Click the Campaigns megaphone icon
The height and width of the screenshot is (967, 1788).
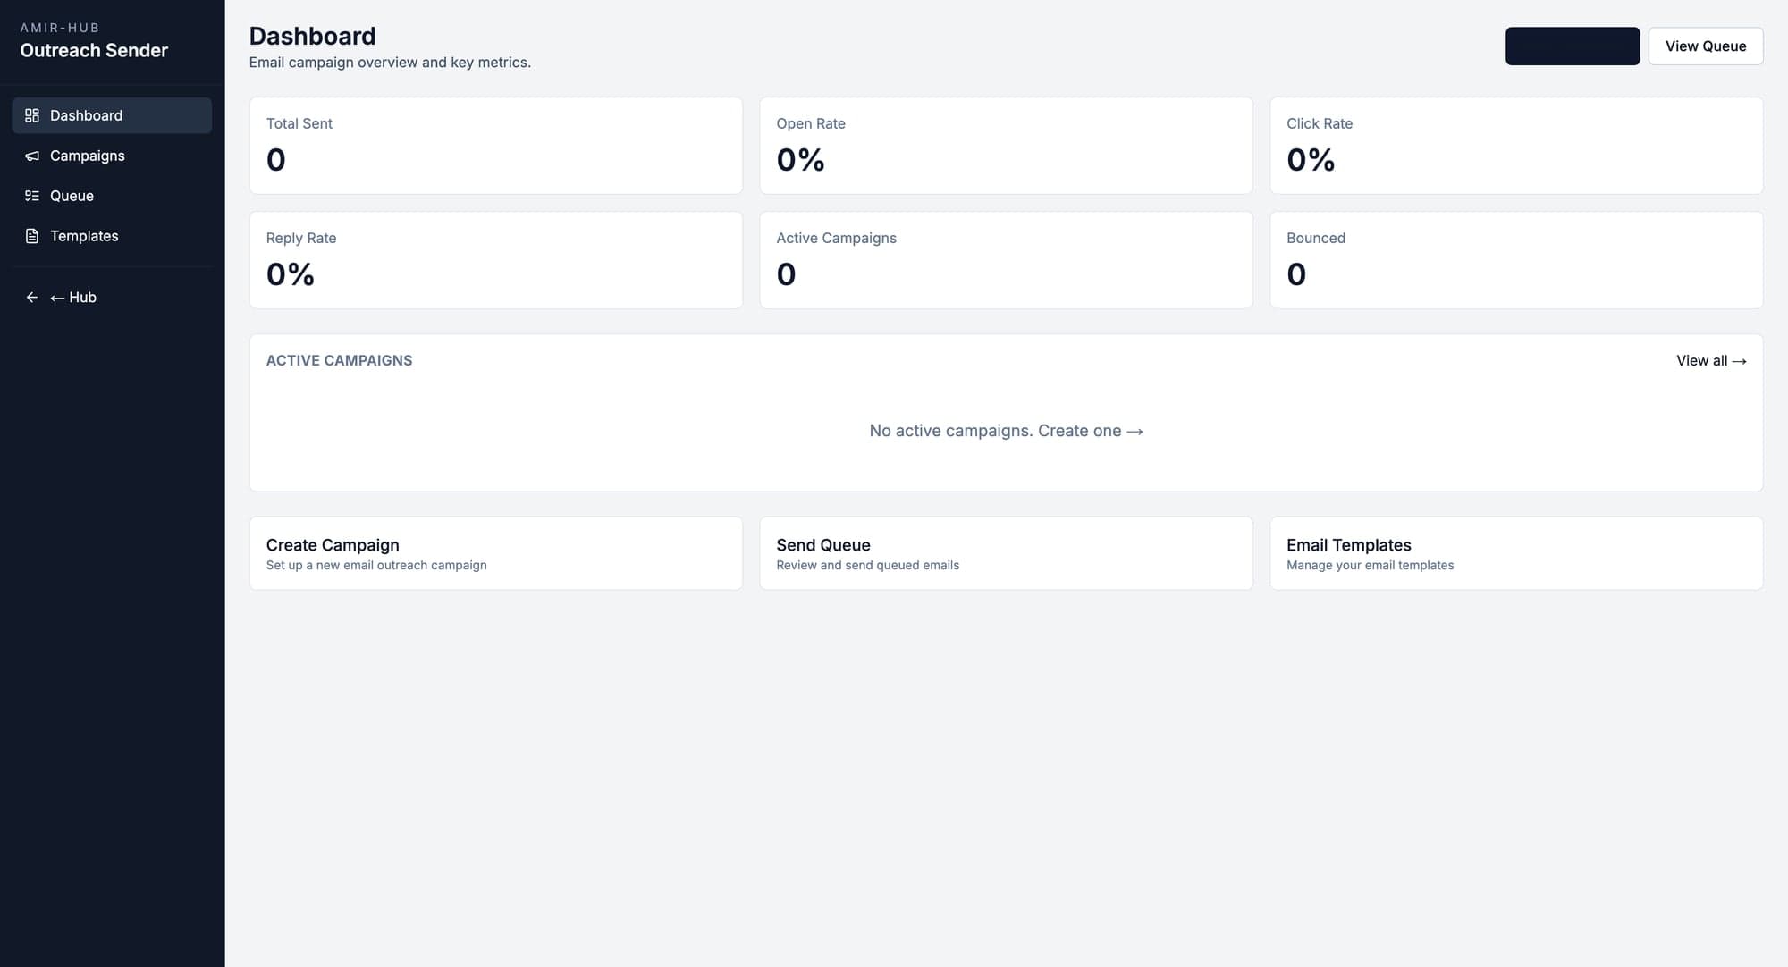coord(32,156)
